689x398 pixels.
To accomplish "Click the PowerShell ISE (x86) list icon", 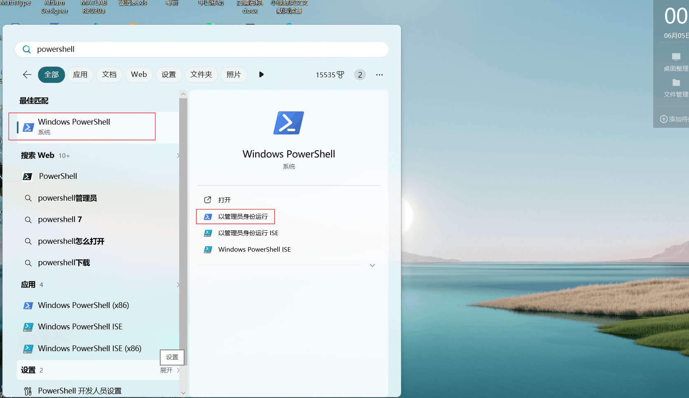I will click(28, 349).
